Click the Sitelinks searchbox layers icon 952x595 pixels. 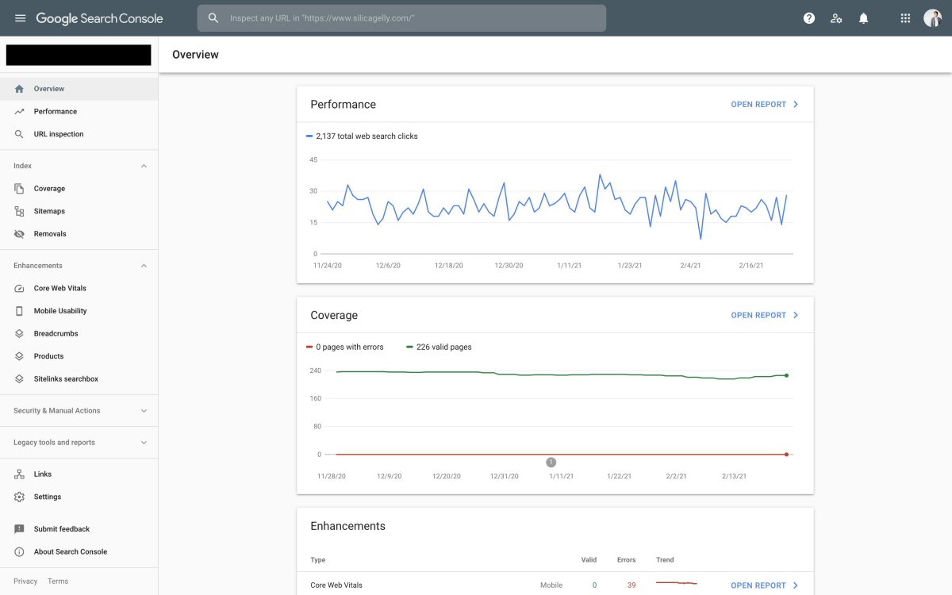click(19, 379)
